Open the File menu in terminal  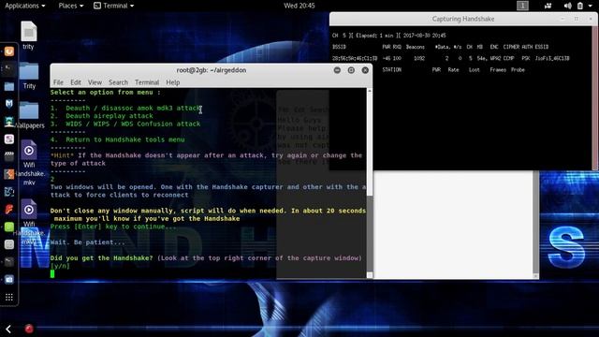(x=58, y=82)
